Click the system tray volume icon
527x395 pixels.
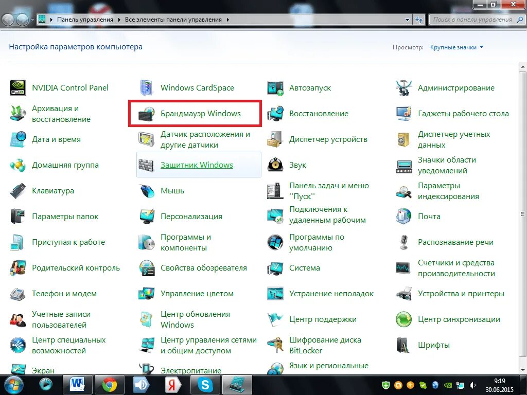[x=472, y=385]
